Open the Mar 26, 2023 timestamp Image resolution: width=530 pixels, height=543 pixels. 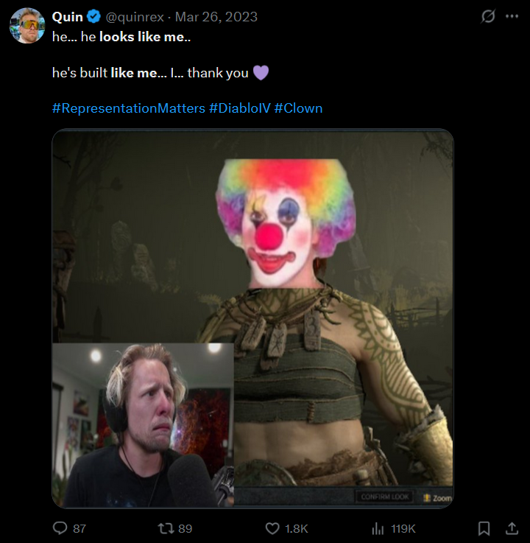coord(216,17)
